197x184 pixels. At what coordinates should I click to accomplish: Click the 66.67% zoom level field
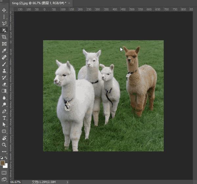point(15,182)
